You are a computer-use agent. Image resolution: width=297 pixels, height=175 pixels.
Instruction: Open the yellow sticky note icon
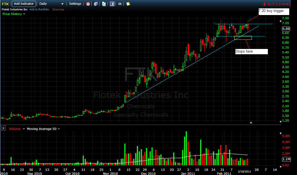[128, 4]
